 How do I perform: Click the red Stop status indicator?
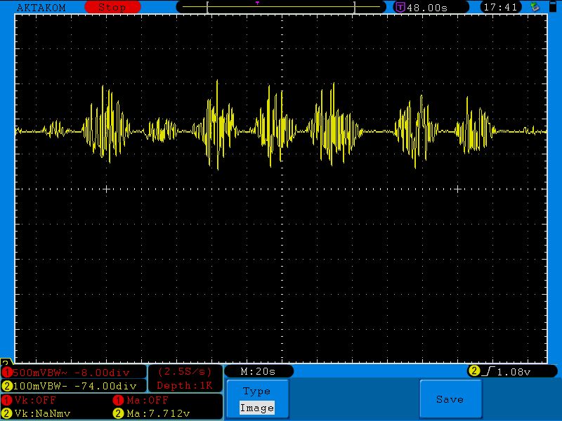click(112, 7)
